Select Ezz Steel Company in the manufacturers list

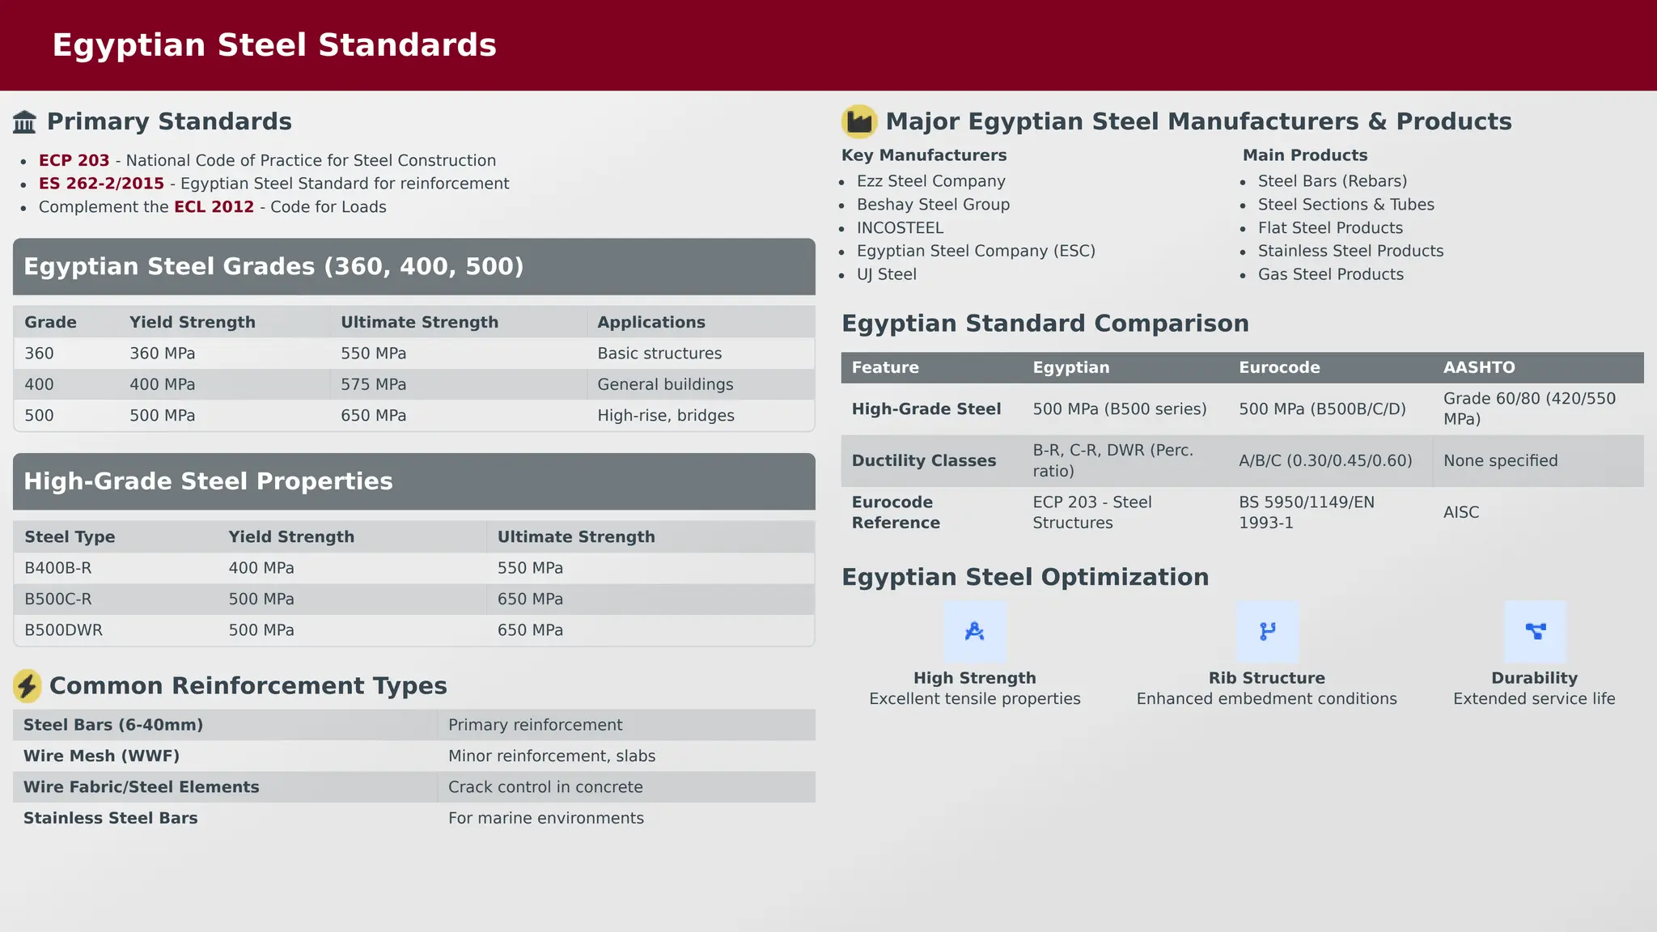point(931,182)
